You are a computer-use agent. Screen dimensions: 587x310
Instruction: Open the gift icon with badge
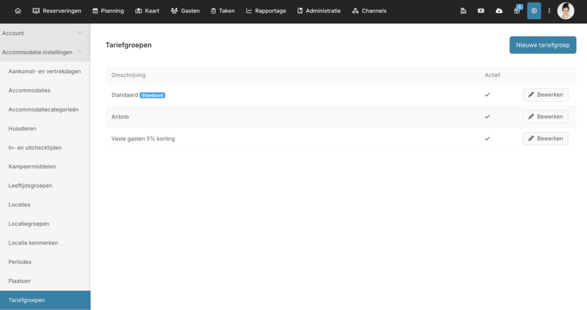click(x=517, y=11)
